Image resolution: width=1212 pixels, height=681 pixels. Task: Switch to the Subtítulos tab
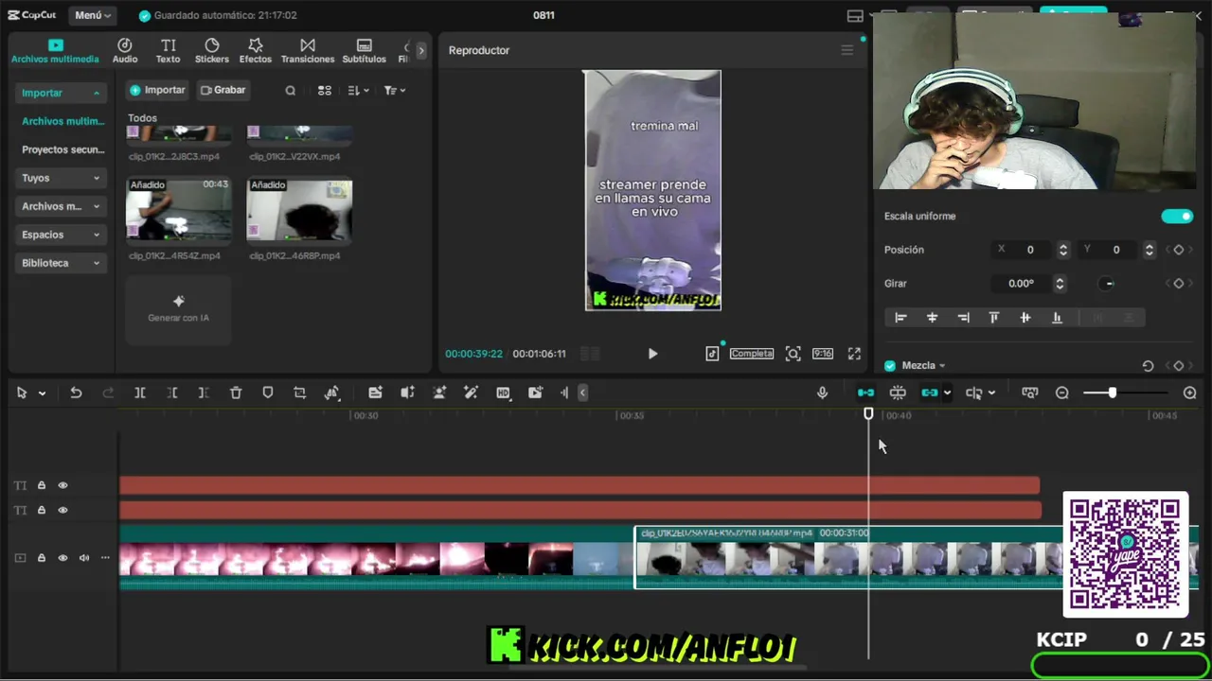tap(364, 51)
